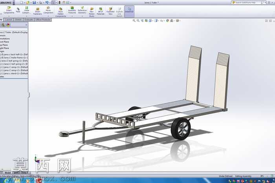Screen dimensions: 275x183
Task: Click Explode Line Sketch tool
Action: [x=119, y=12]
